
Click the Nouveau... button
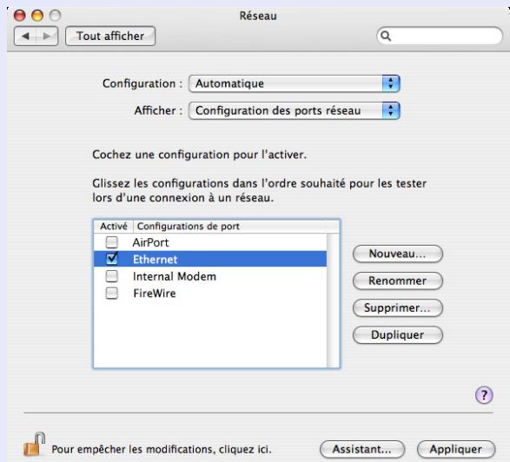(397, 254)
